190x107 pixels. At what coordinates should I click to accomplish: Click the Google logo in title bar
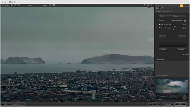coord(4,2)
